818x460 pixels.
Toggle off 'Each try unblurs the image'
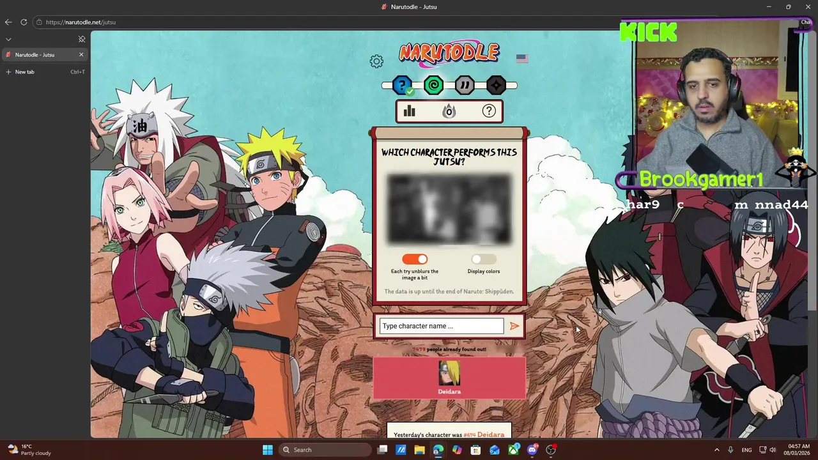[415, 259]
